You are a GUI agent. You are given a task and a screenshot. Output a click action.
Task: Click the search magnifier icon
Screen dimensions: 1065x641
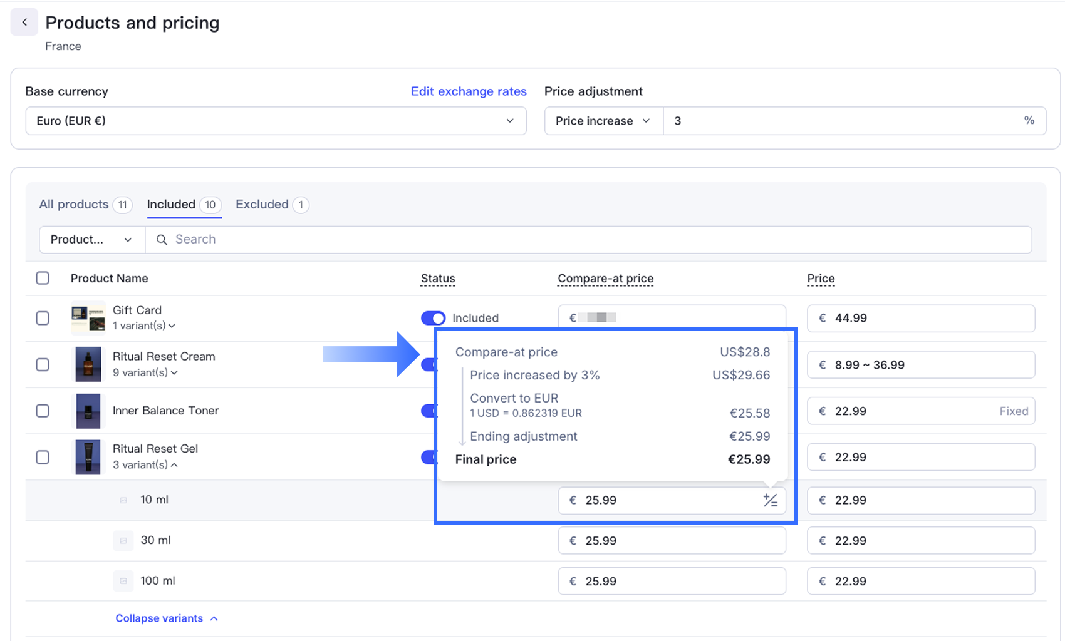[x=162, y=240]
